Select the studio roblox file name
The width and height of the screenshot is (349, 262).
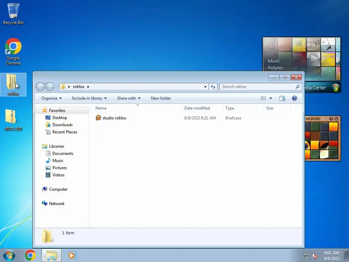[x=115, y=118]
